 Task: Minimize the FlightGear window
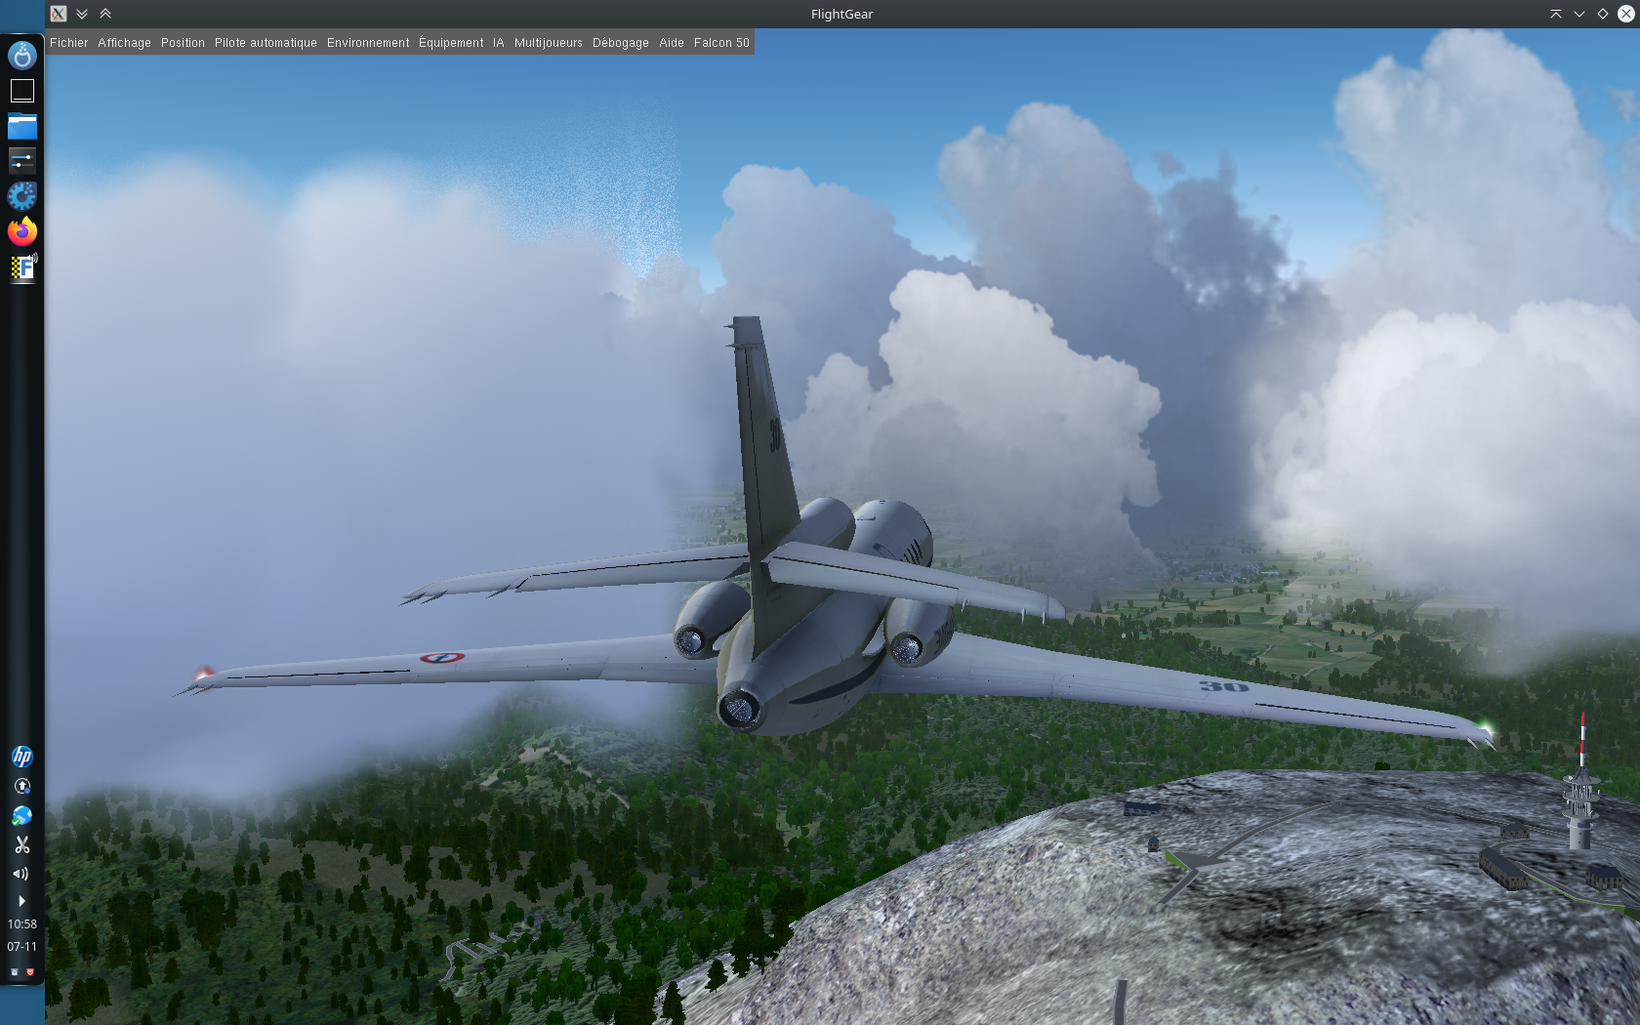(x=1578, y=14)
